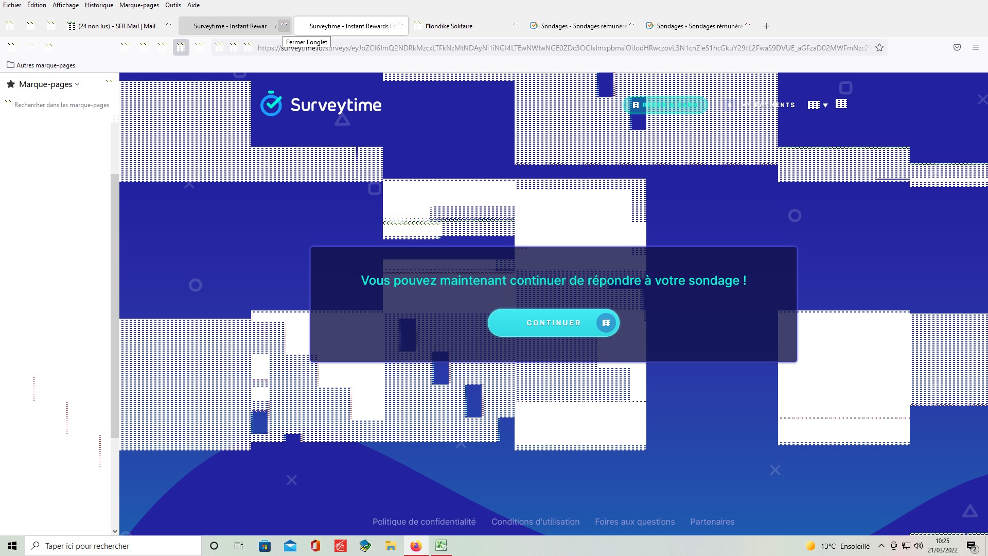Click the network tray icon

point(906,546)
